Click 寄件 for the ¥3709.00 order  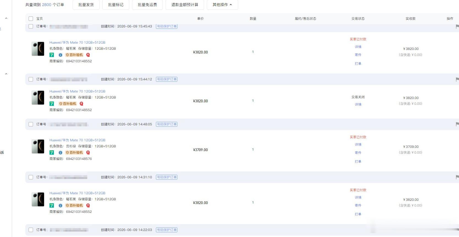(x=358, y=153)
